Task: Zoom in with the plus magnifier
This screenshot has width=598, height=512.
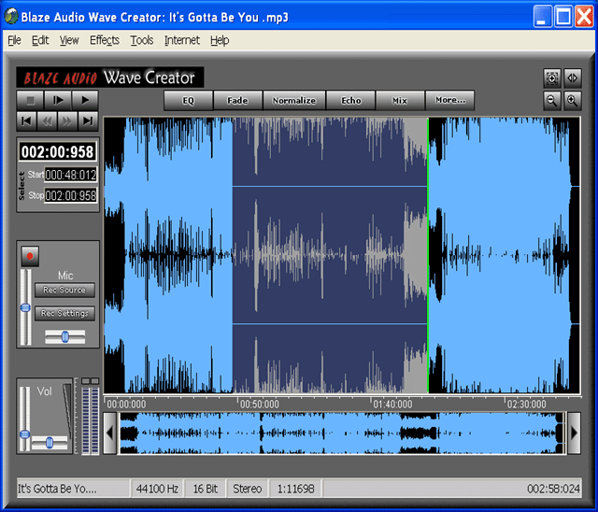Action: coord(573,101)
